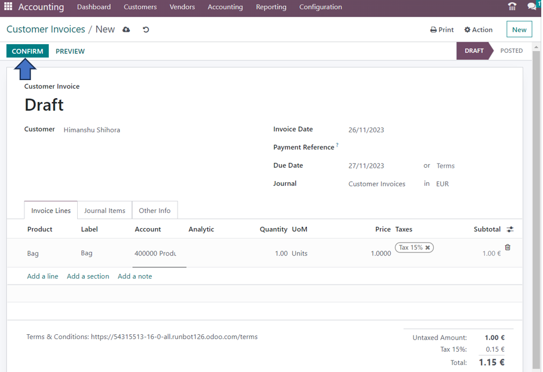Click the Payment Reference field
Screen dimensions: 543x372
(406, 147)
